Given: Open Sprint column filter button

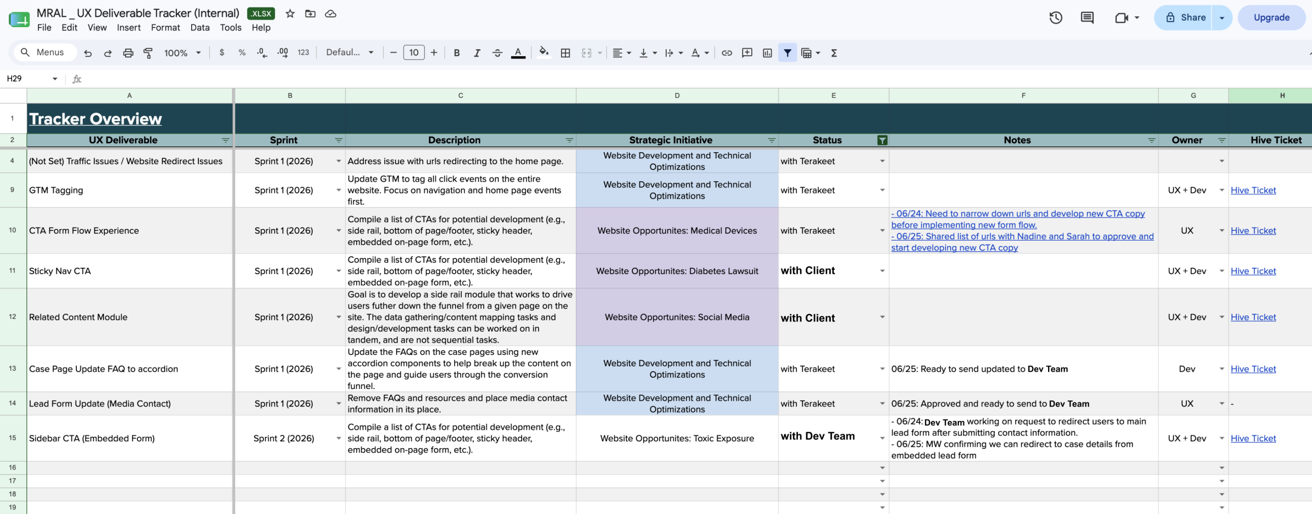Looking at the screenshot, I should click(x=338, y=140).
